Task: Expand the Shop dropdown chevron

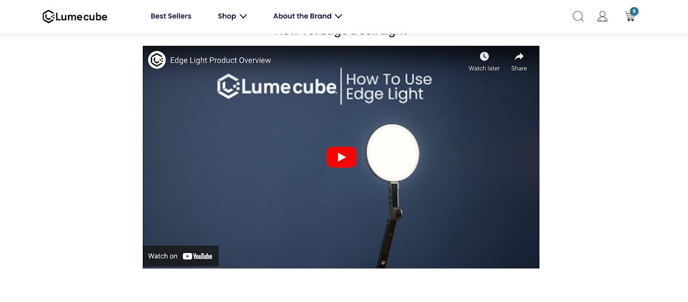Action: (x=243, y=16)
